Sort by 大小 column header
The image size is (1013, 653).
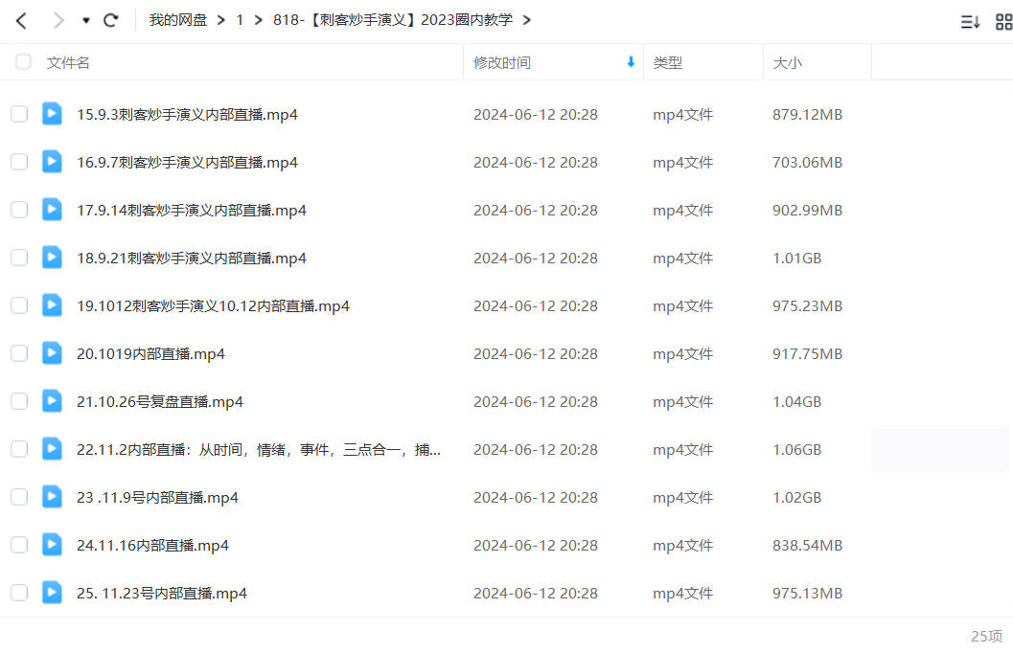pos(788,62)
